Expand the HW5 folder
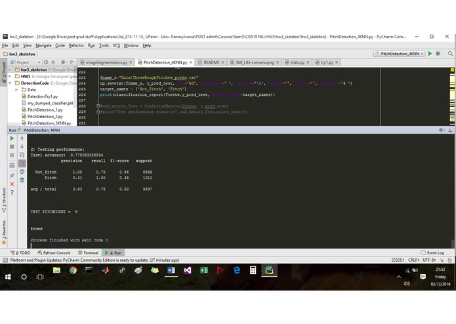456x324 pixels. pyautogui.click(x=10, y=77)
